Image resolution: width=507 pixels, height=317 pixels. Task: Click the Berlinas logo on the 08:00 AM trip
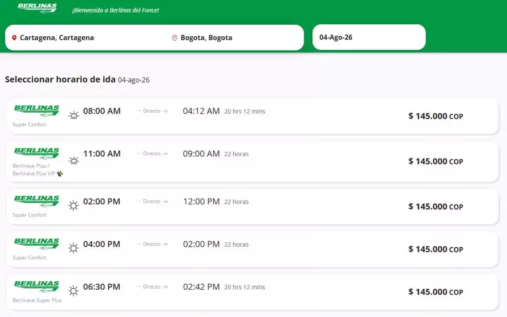[x=36, y=110]
